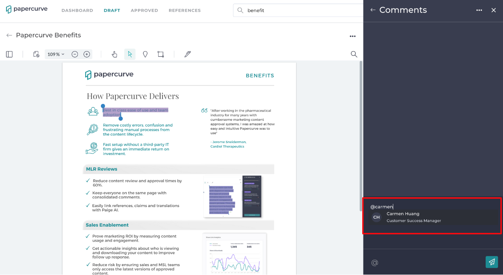Click the analytics chart thumbnail
The image size is (503, 275).
[x=234, y=254]
